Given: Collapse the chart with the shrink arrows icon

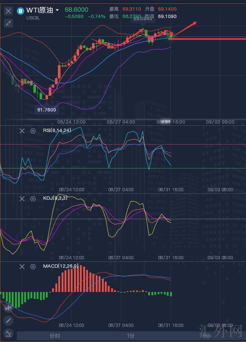Looking at the screenshot, I should point(8,23).
